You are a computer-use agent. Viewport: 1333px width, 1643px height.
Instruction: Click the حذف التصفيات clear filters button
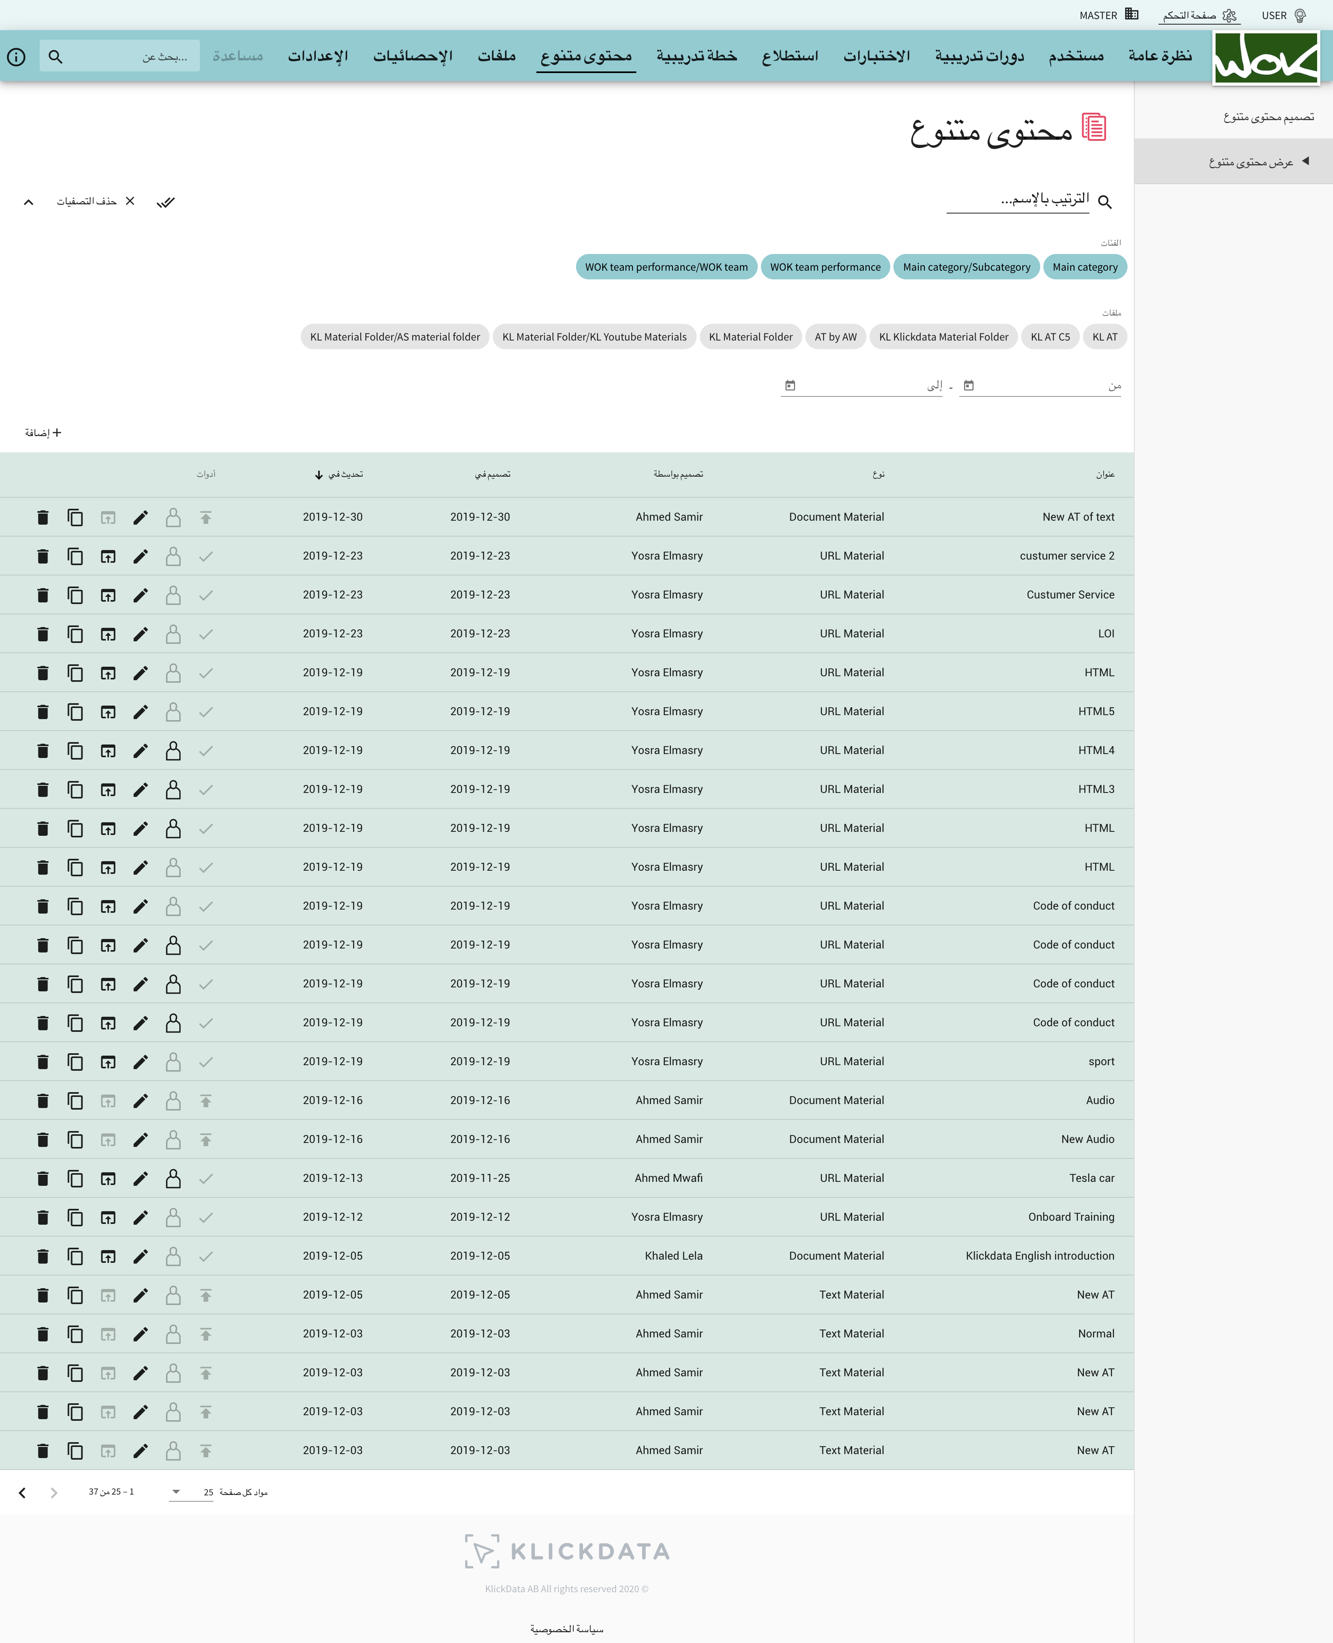coord(96,201)
